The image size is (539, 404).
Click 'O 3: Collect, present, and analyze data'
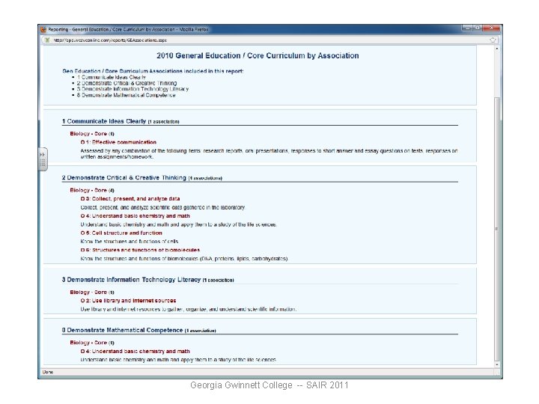pyautogui.click(x=130, y=199)
